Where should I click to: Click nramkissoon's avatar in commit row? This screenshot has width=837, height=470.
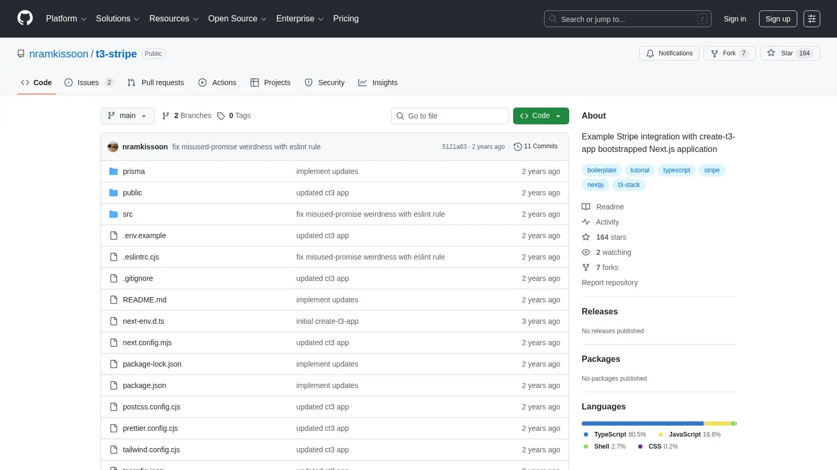113,147
